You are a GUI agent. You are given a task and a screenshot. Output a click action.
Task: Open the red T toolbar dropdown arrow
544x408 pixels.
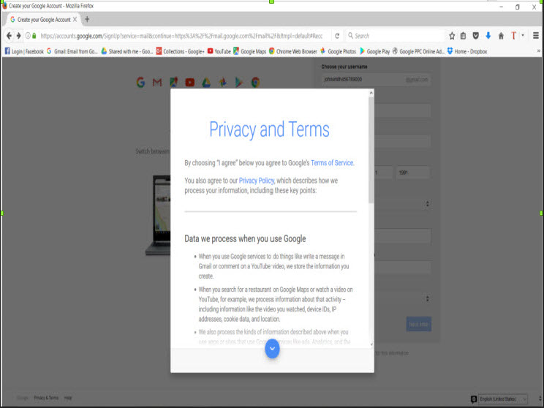pyautogui.click(x=523, y=35)
